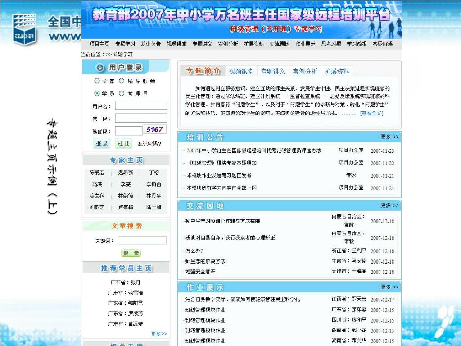Viewport: 461px width, 346px height.
Task: Select the 学员 radio button
Action: pyautogui.click(x=97, y=93)
